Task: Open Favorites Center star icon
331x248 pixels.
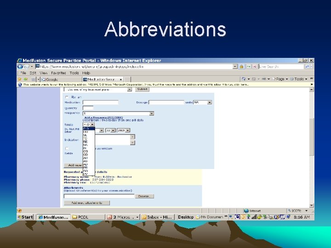Action: [x=20, y=79]
